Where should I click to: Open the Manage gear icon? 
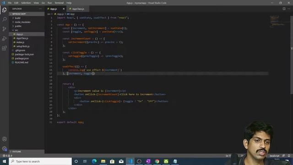[x=4, y=148]
